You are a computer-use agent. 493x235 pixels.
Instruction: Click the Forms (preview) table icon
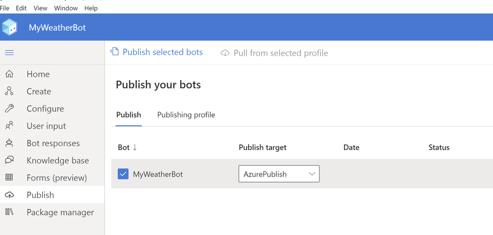tap(9, 178)
